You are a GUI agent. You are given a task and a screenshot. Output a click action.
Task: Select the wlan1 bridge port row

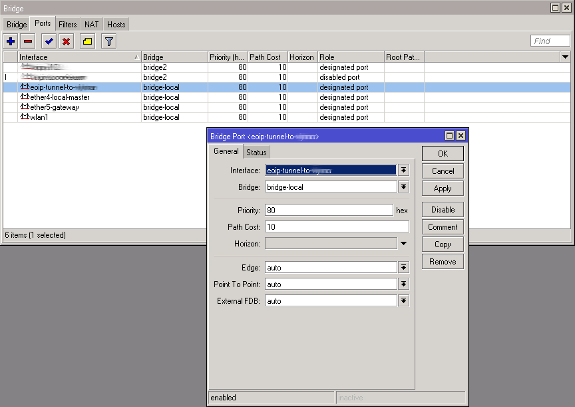point(287,117)
